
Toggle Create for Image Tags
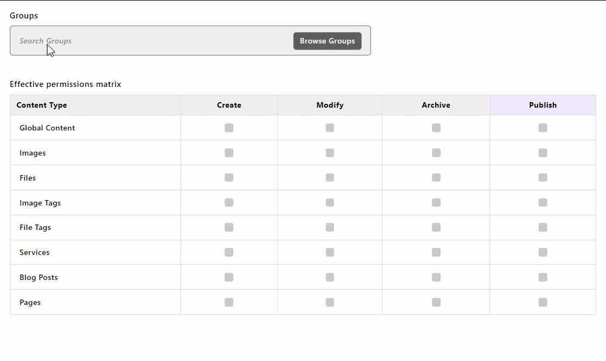(x=229, y=203)
